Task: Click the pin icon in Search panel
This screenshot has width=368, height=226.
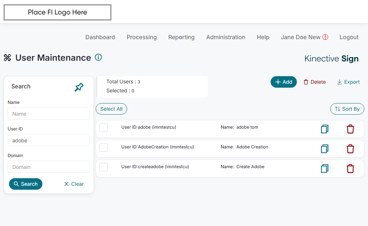Action: coord(79,87)
